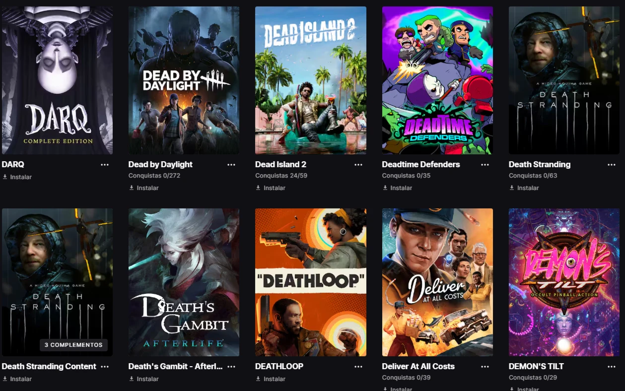Install DEATHLOOP

tap(271, 379)
